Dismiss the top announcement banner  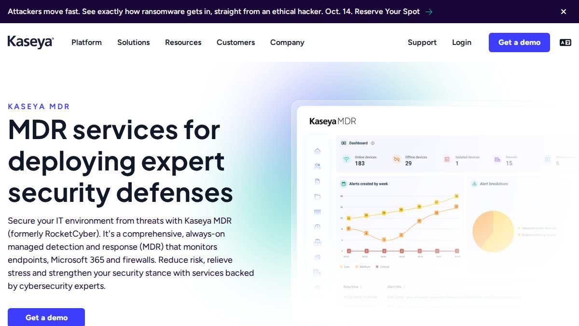(x=563, y=12)
